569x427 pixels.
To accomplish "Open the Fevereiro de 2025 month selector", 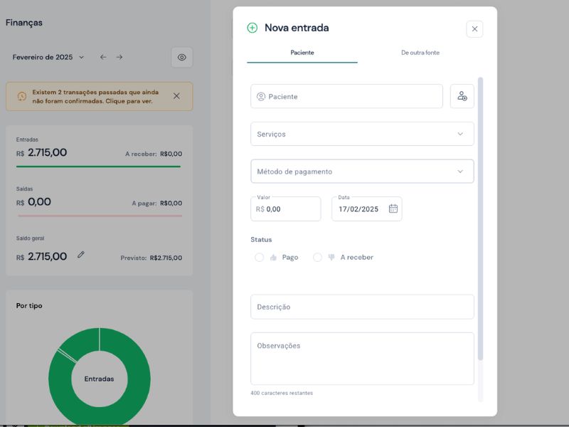I will point(48,57).
